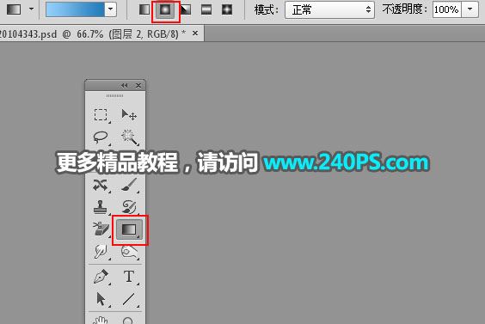The width and height of the screenshot is (485, 324).
Task: Select the Gradient tool in the tools panel
Action: [129, 229]
